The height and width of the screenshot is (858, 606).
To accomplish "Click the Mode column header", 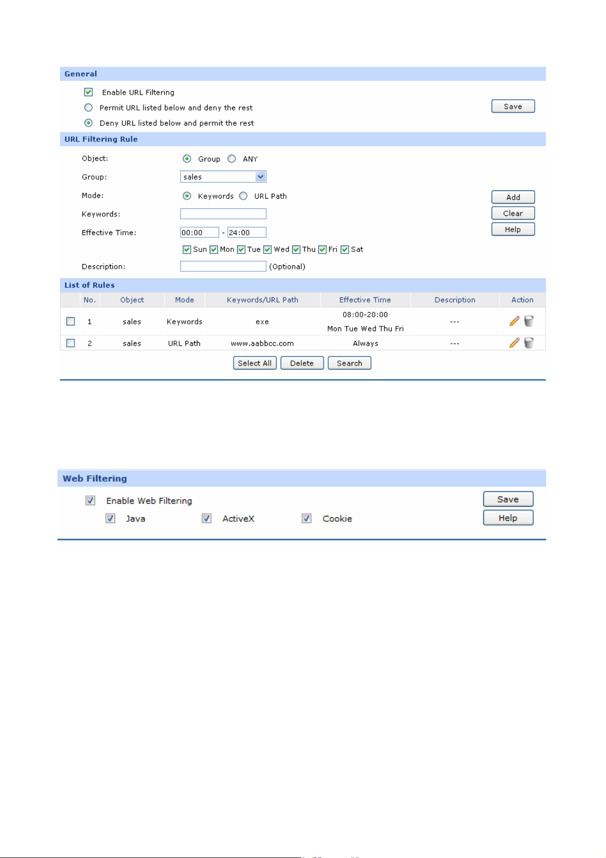I will click(x=185, y=300).
